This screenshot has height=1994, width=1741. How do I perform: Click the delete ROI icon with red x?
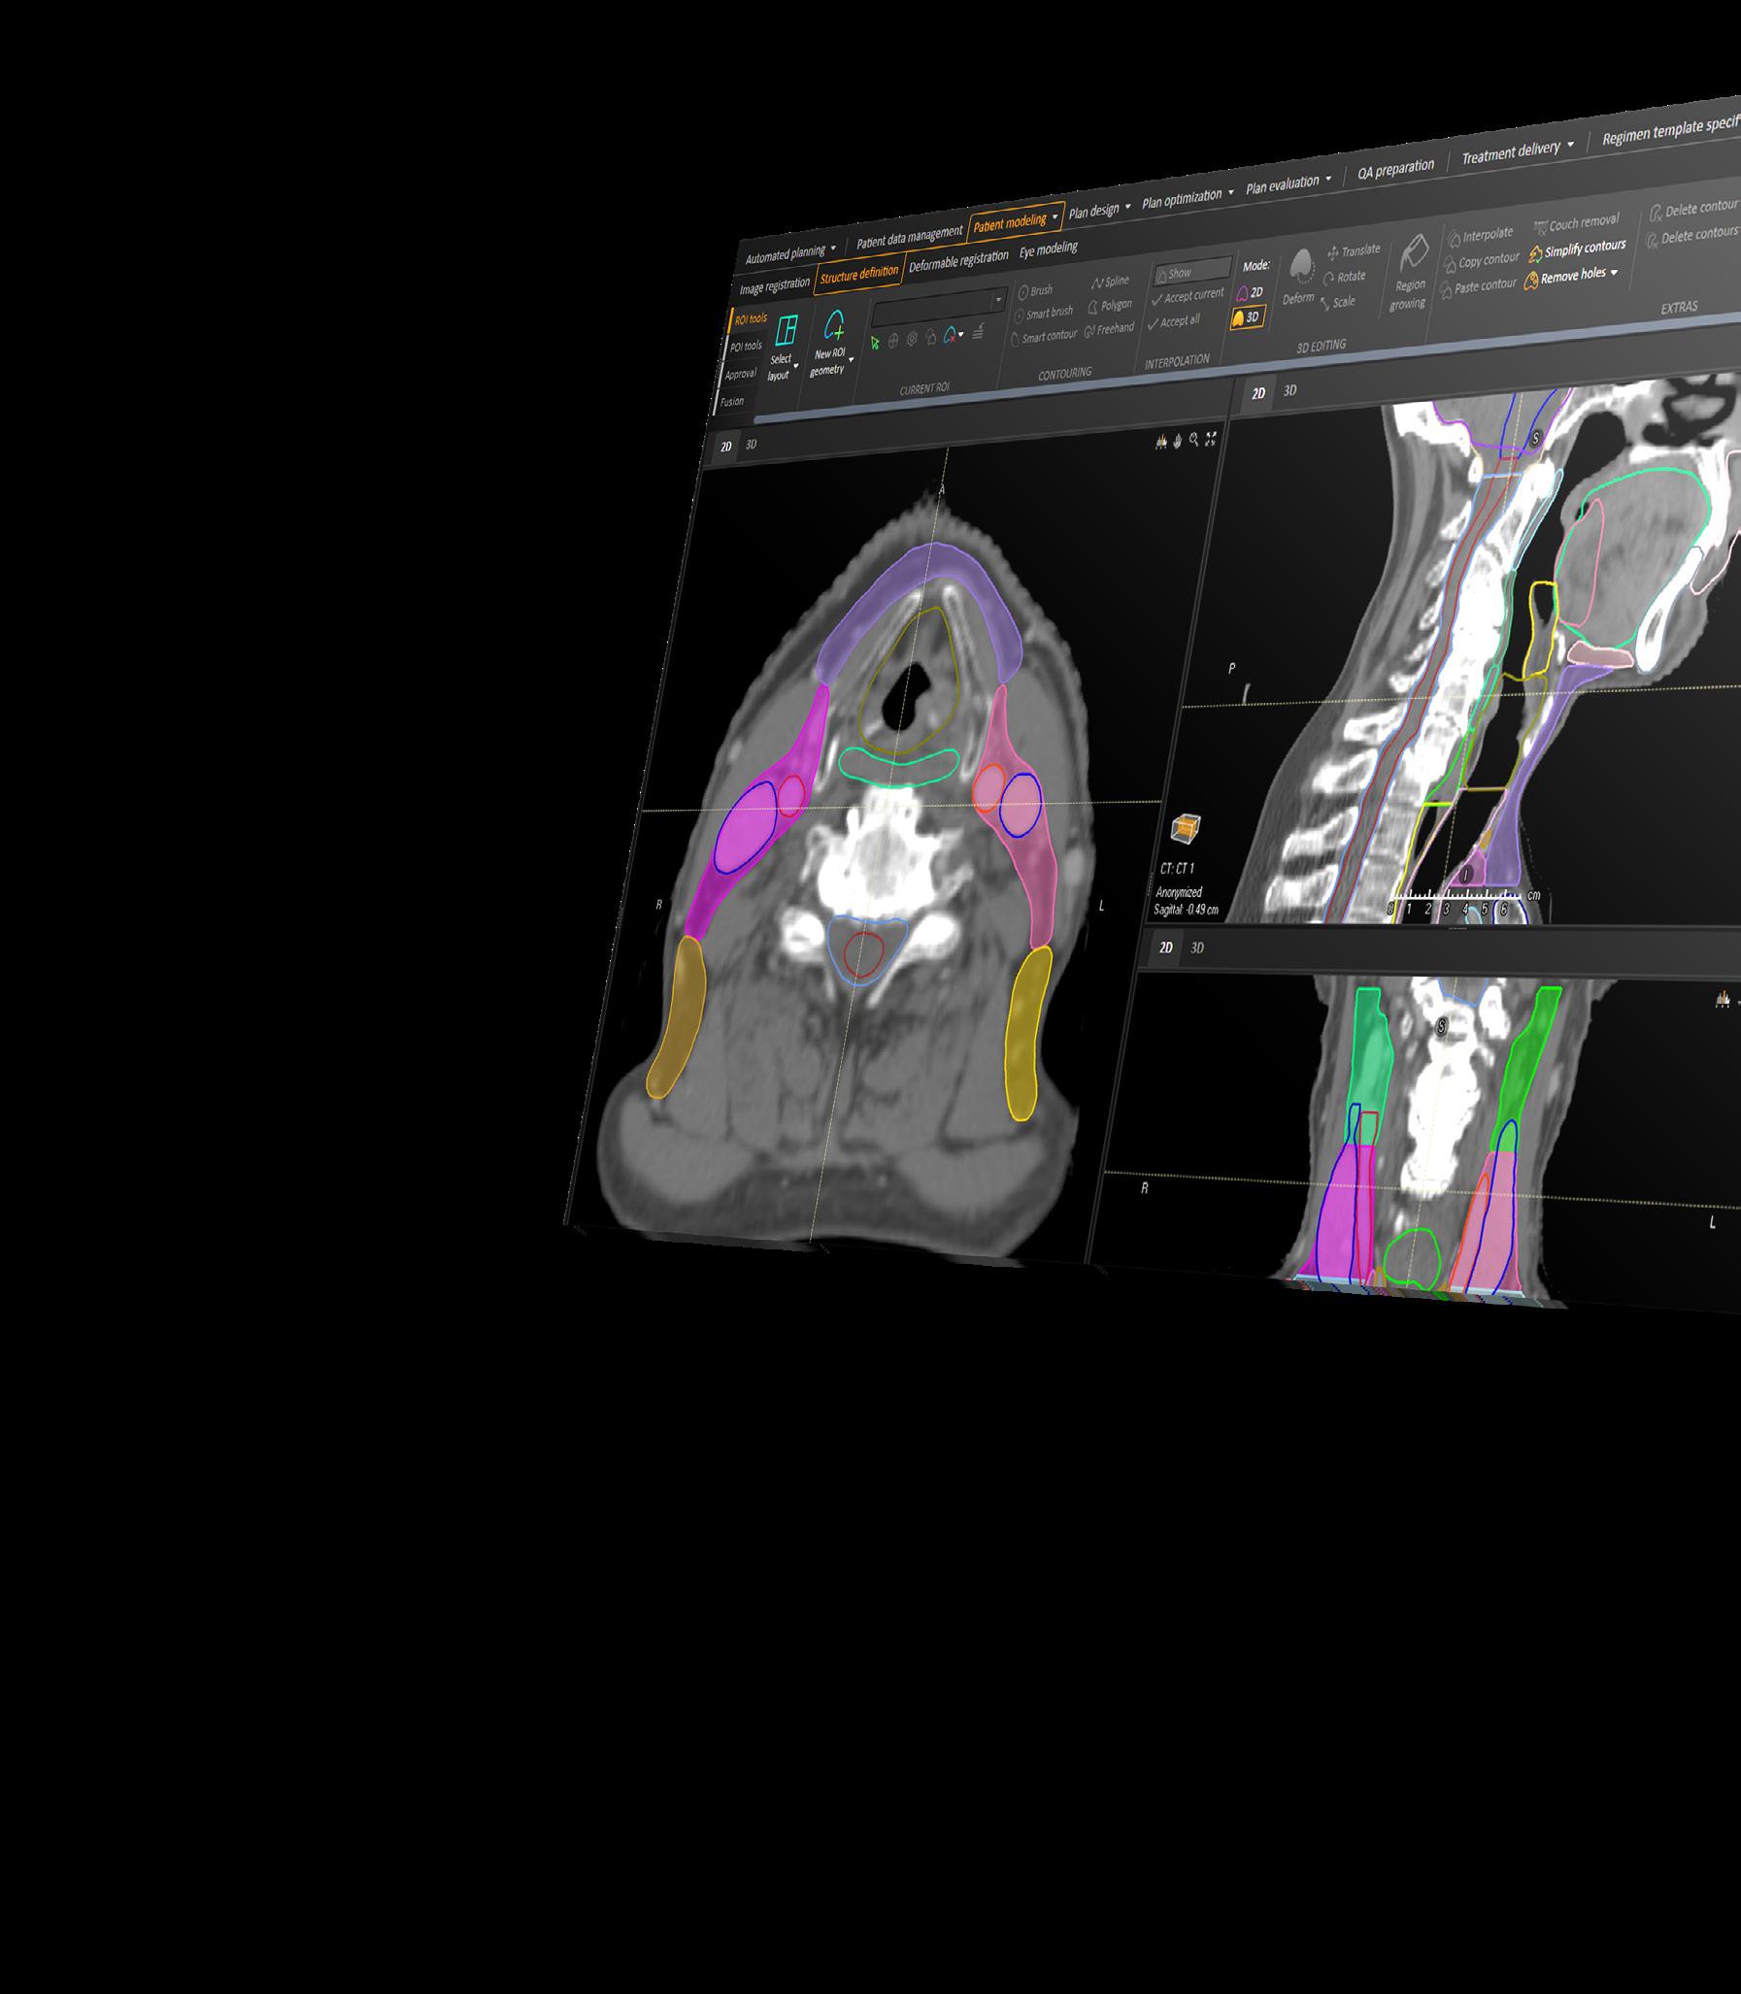(950, 335)
